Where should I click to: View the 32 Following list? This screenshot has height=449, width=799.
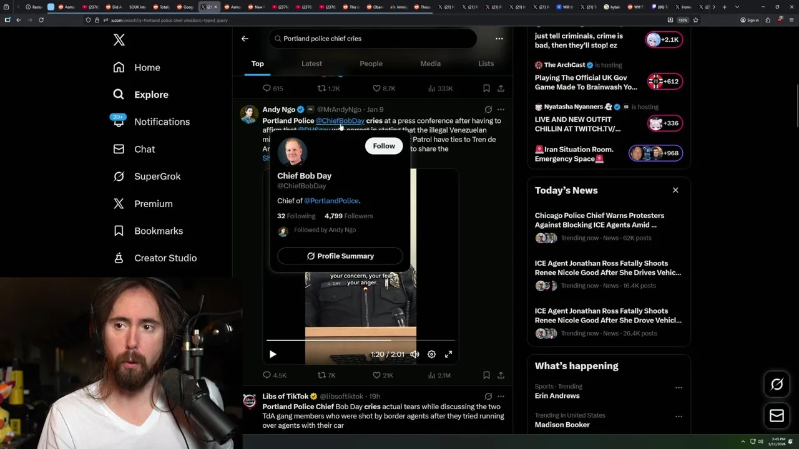point(296,216)
